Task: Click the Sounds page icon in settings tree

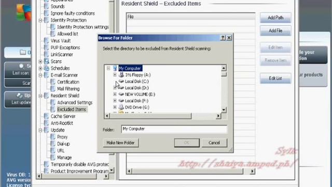Action: pyautogui.click(x=46, y=6)
